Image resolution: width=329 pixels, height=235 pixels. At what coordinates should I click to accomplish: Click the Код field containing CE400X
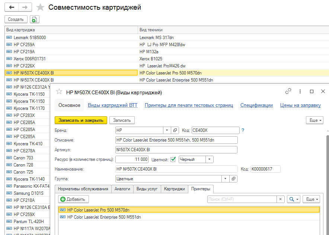(215, 130)
